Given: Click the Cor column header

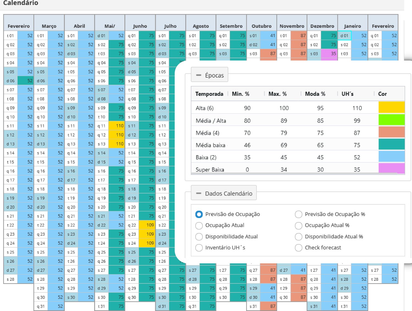Looking at the screenshot, I should (x=389, y=94).
